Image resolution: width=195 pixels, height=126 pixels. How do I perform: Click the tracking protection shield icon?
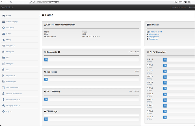point(31,2)
